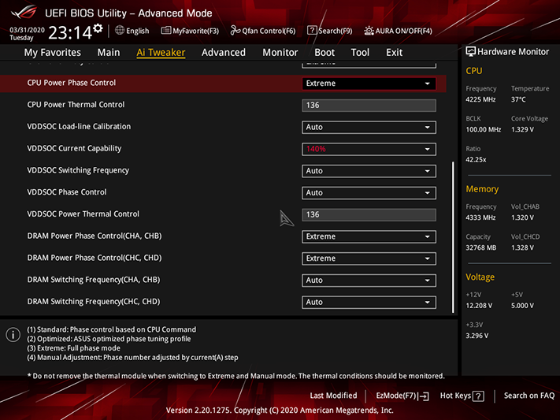
Task: Click the info icon beside help text
Action: [13, 335]
